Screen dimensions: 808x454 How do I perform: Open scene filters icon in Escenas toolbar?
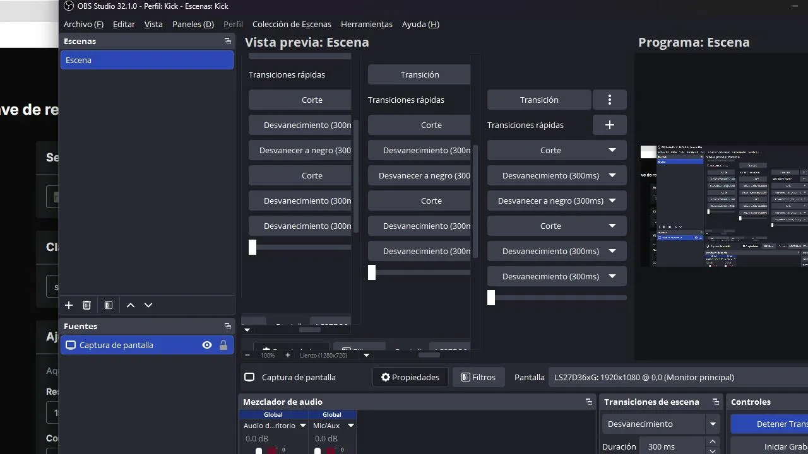pos(109,305)
